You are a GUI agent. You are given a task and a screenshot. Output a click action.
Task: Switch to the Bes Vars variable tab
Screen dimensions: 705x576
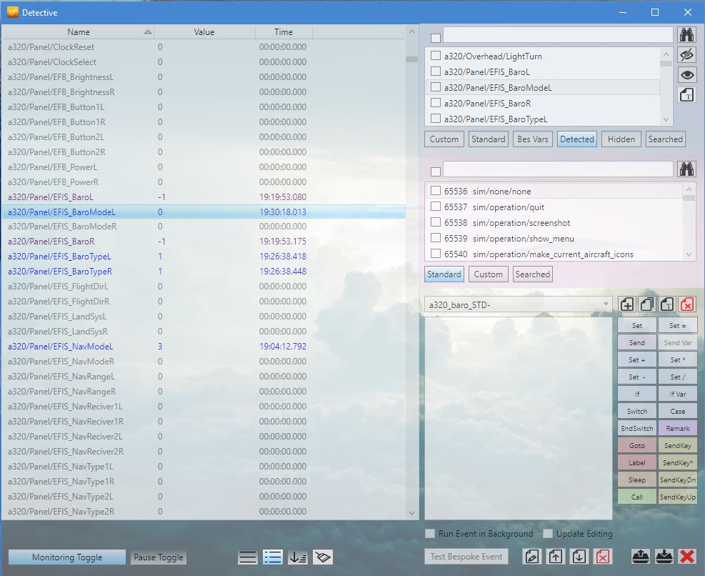532,139
